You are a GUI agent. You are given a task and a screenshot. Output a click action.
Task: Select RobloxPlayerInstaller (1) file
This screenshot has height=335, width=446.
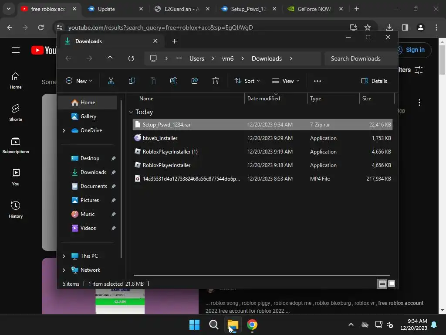tap(263, 152)
